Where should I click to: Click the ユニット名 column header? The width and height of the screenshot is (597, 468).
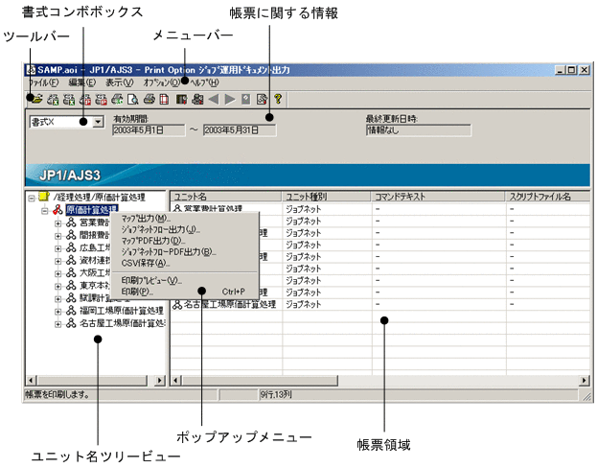226,197
